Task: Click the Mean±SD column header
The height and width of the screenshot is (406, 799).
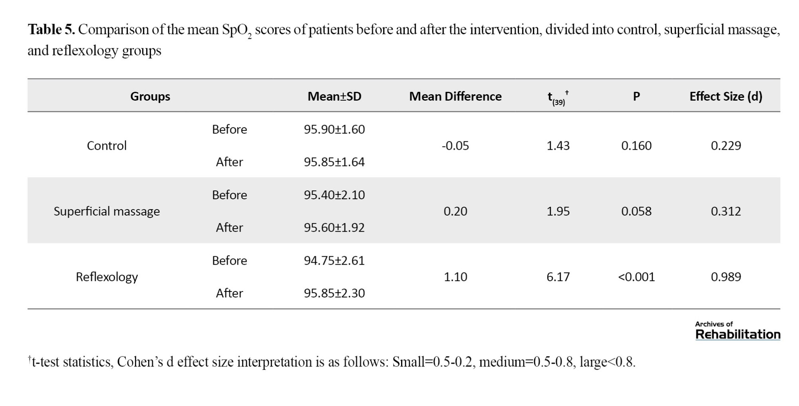Action: click(334, 96)
